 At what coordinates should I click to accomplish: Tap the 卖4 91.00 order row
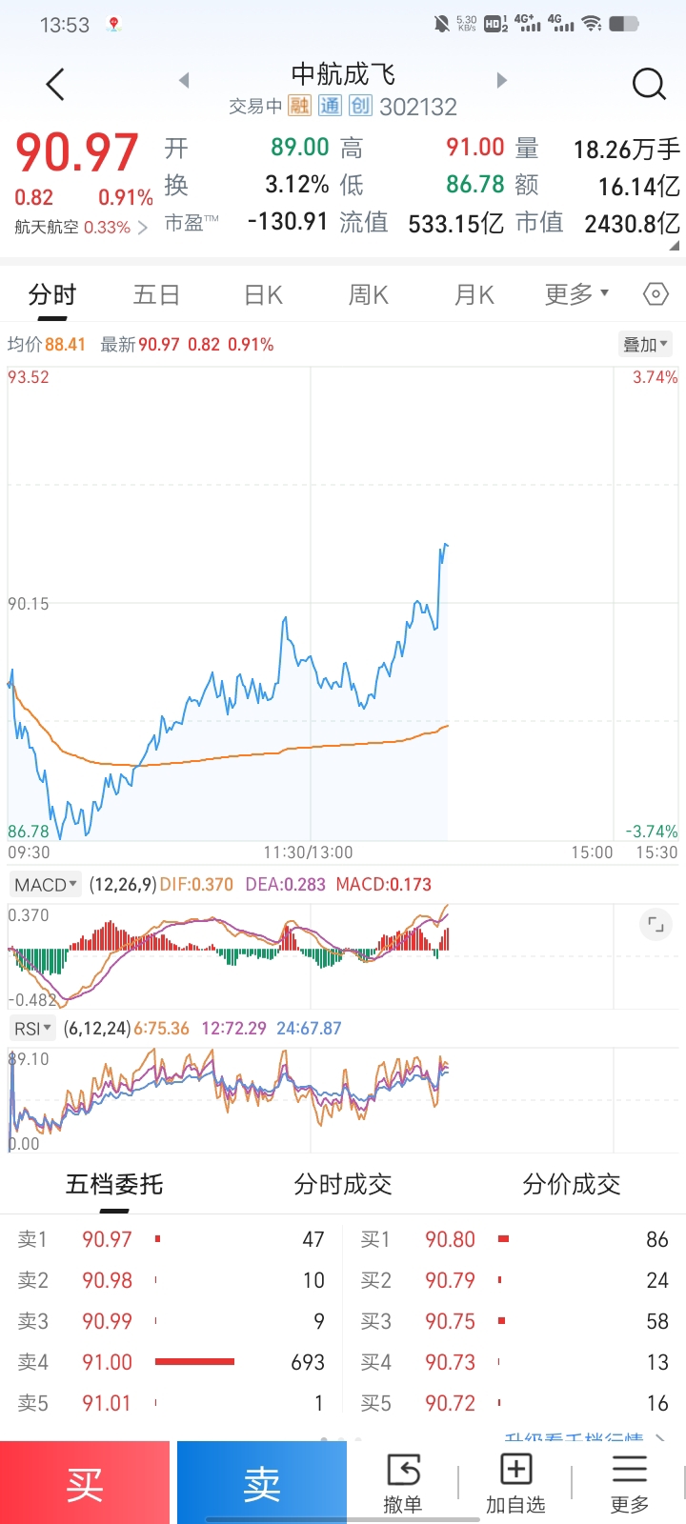click(x=171, y=1362)
